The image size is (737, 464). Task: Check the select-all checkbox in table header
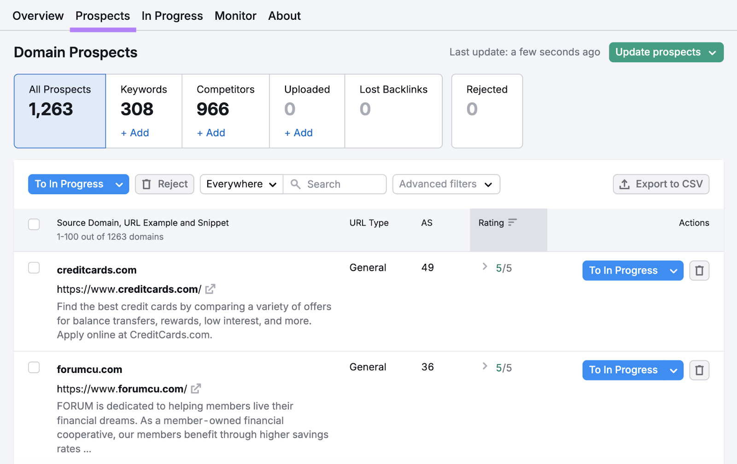(34, 224)
